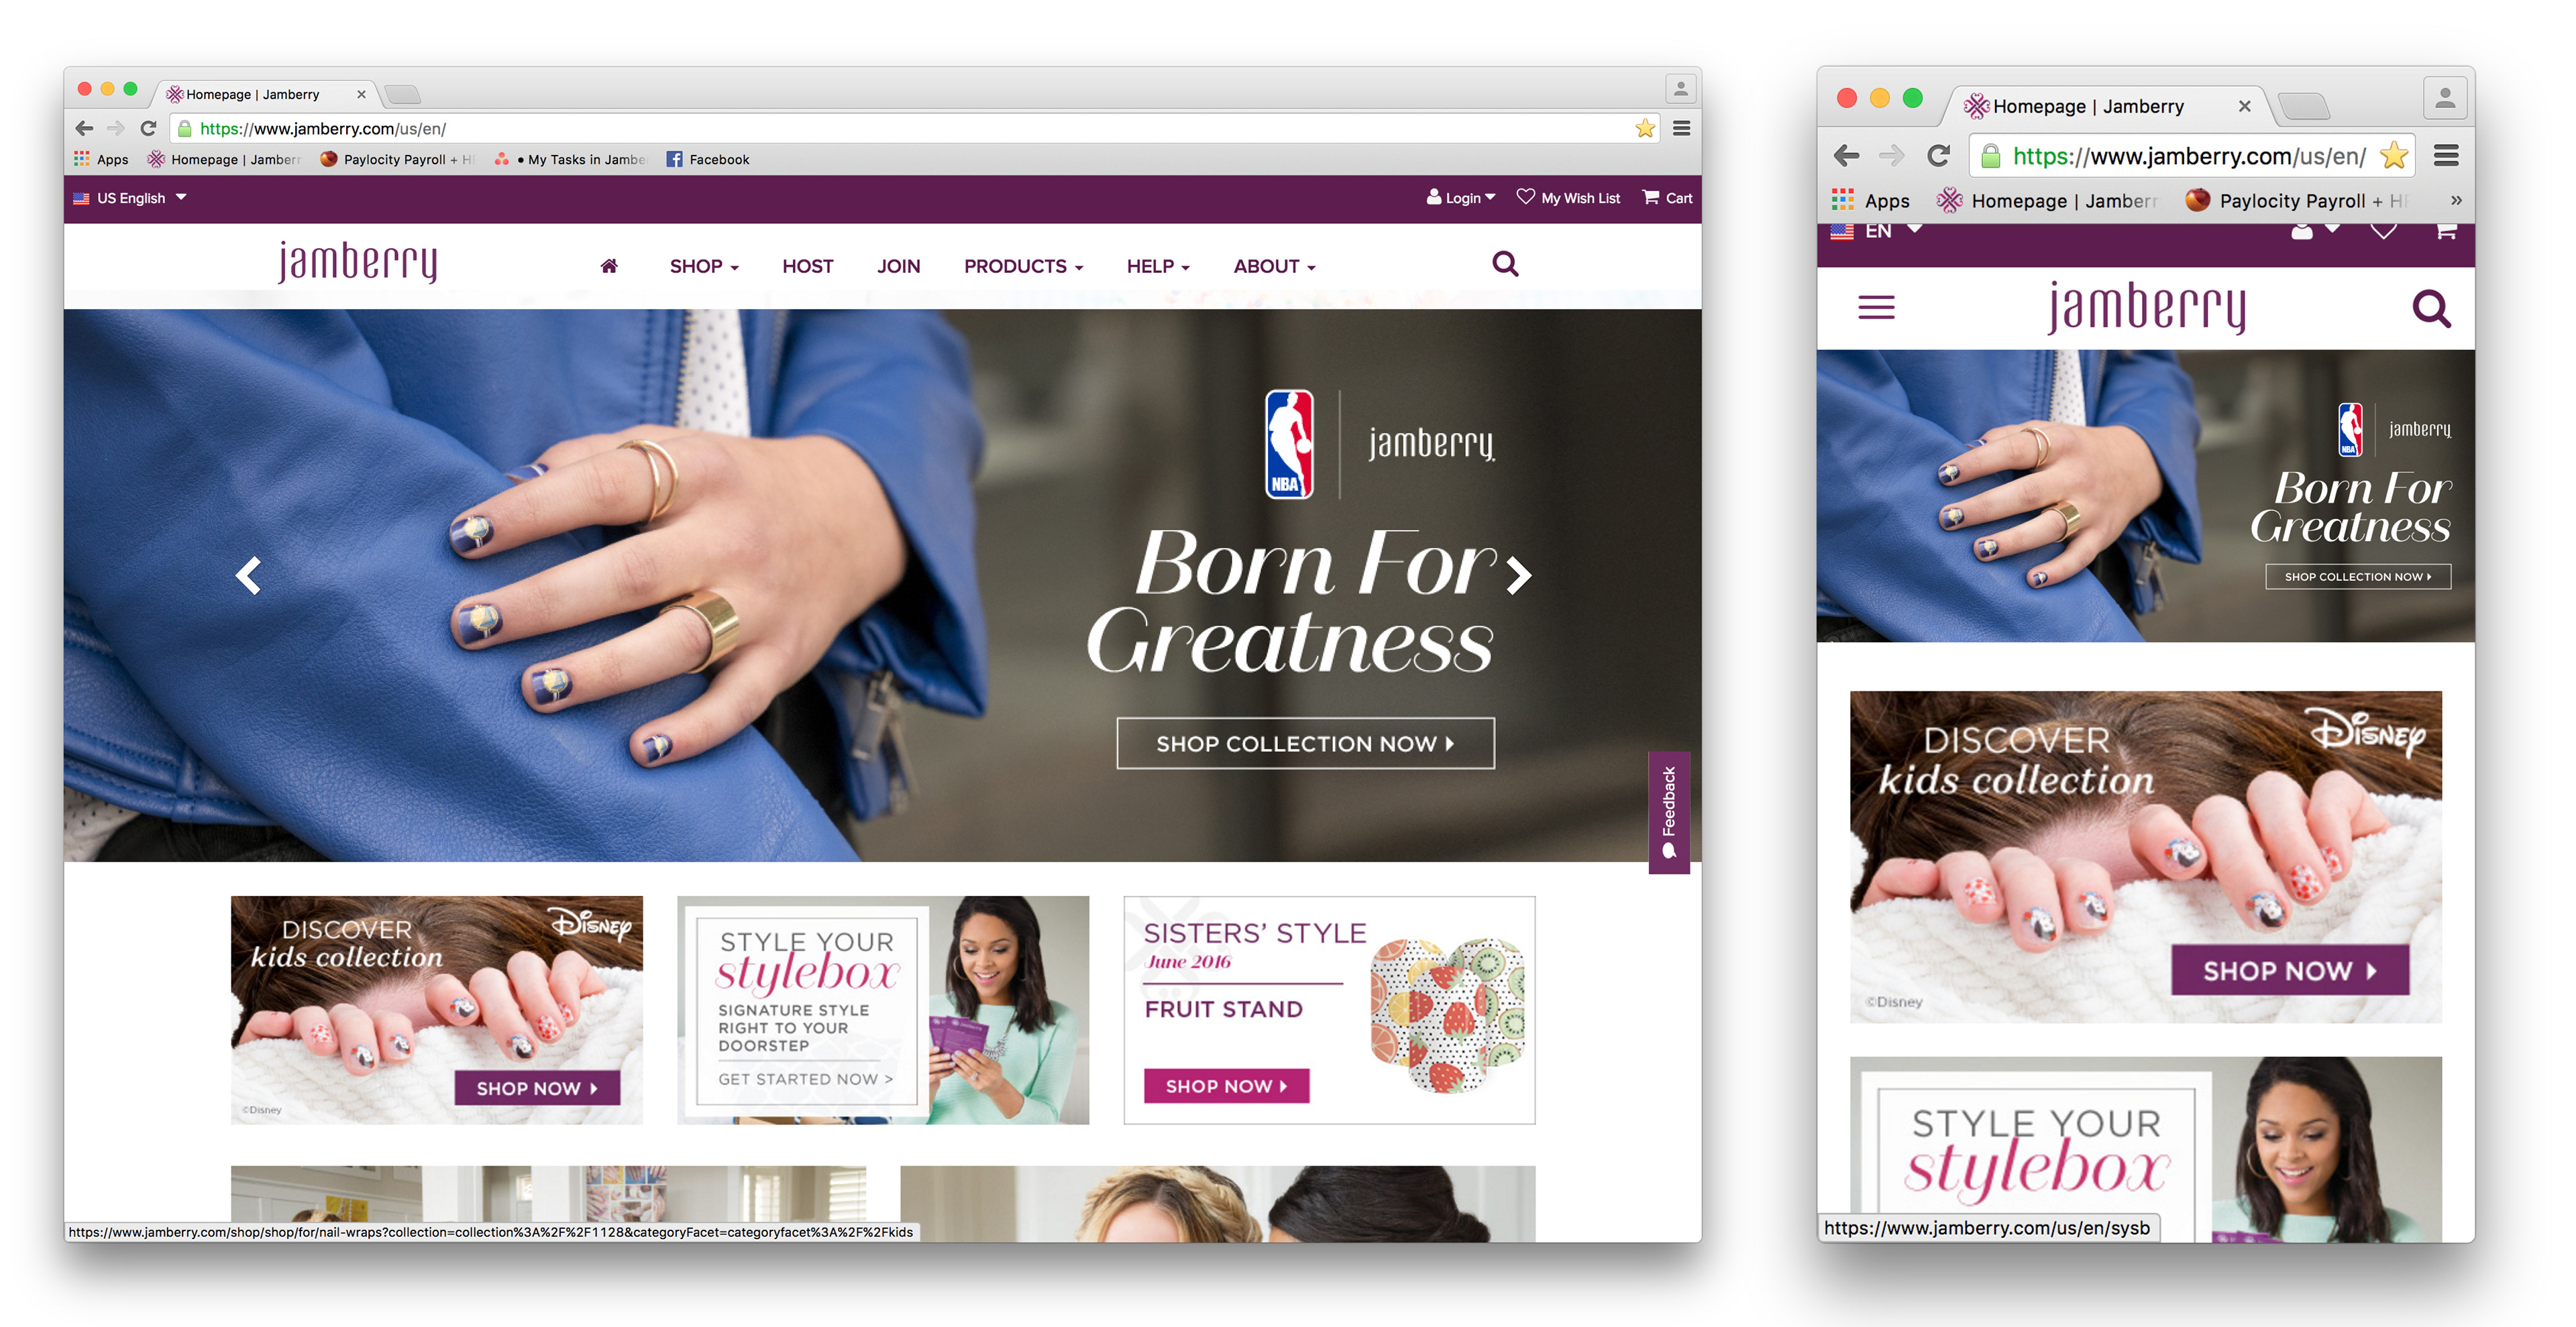2576x1327 pixels.
Task: Bookmark page with star in left browser
Action: coord(1645,128)
